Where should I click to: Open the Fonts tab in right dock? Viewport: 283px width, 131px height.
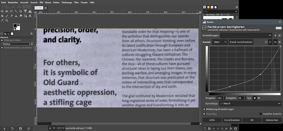tap(212, 7)
